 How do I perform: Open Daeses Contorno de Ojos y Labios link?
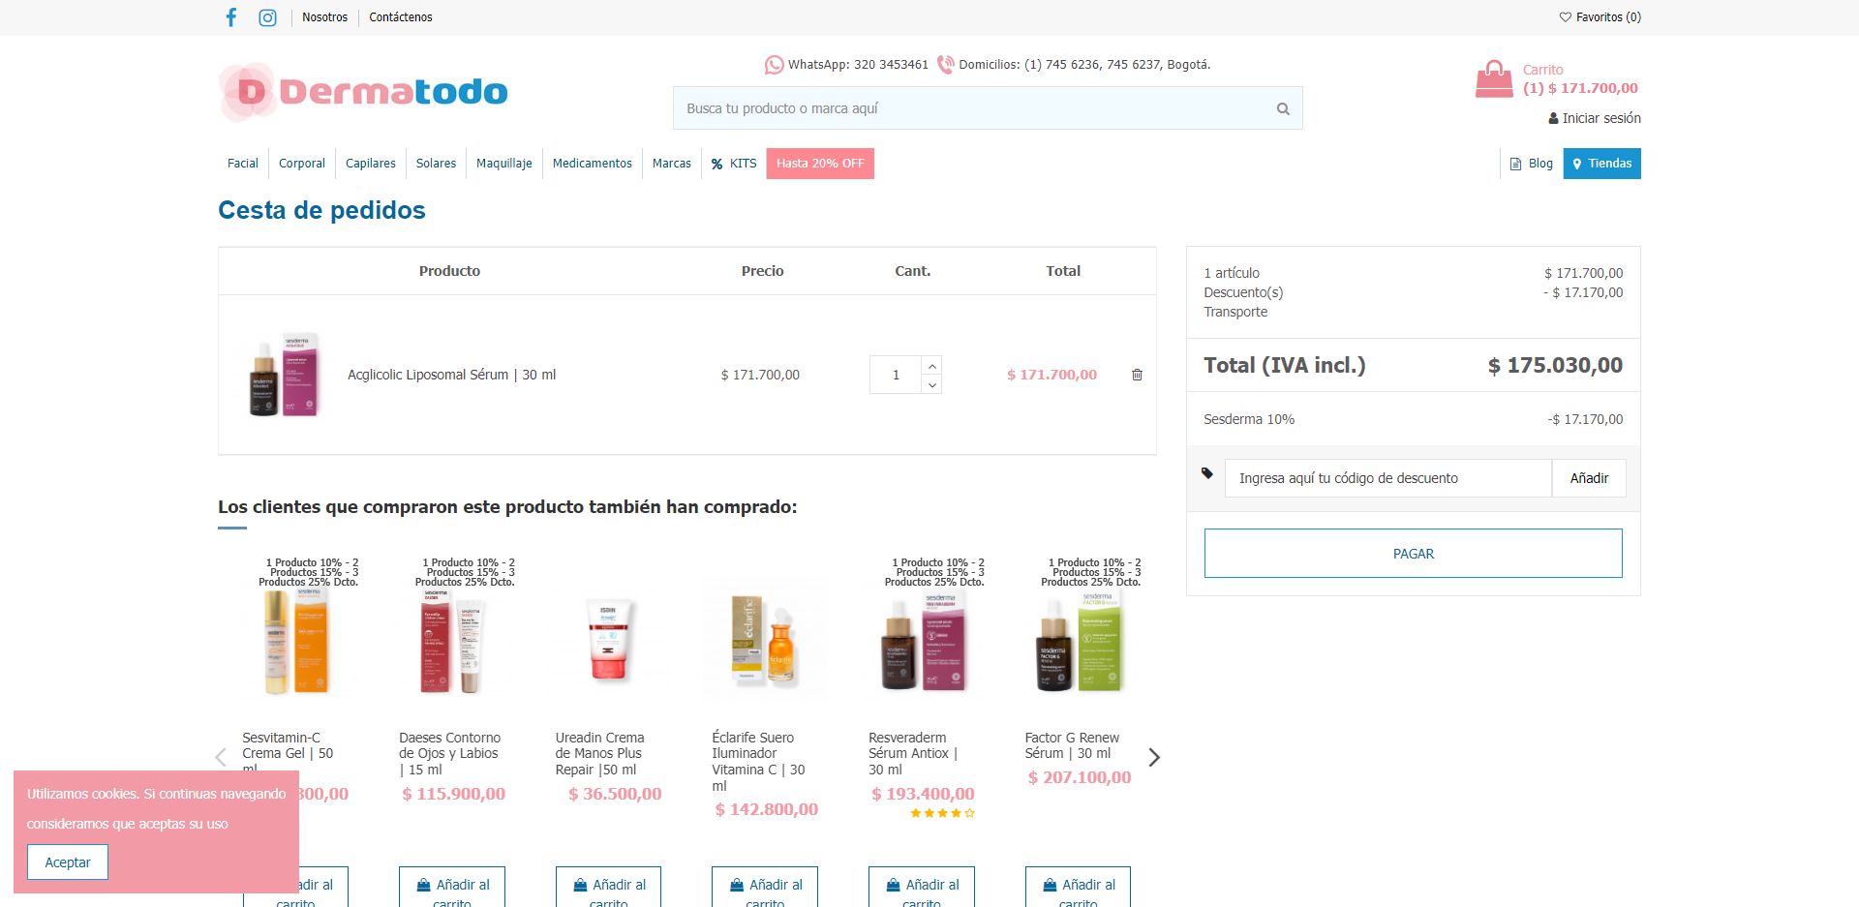pos(450,753)
